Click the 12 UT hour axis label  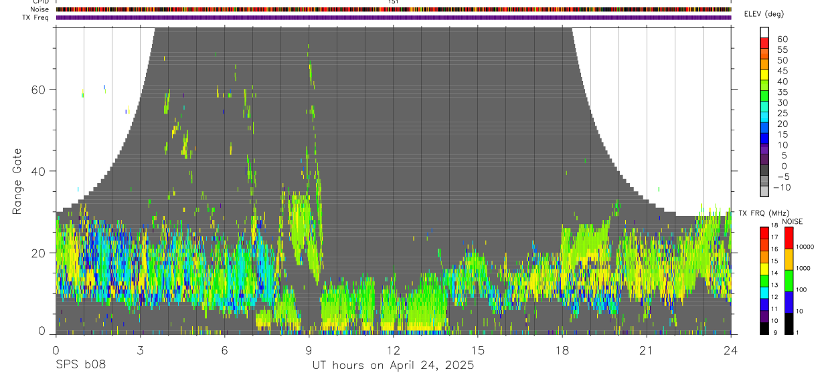[x=394, y=350]
